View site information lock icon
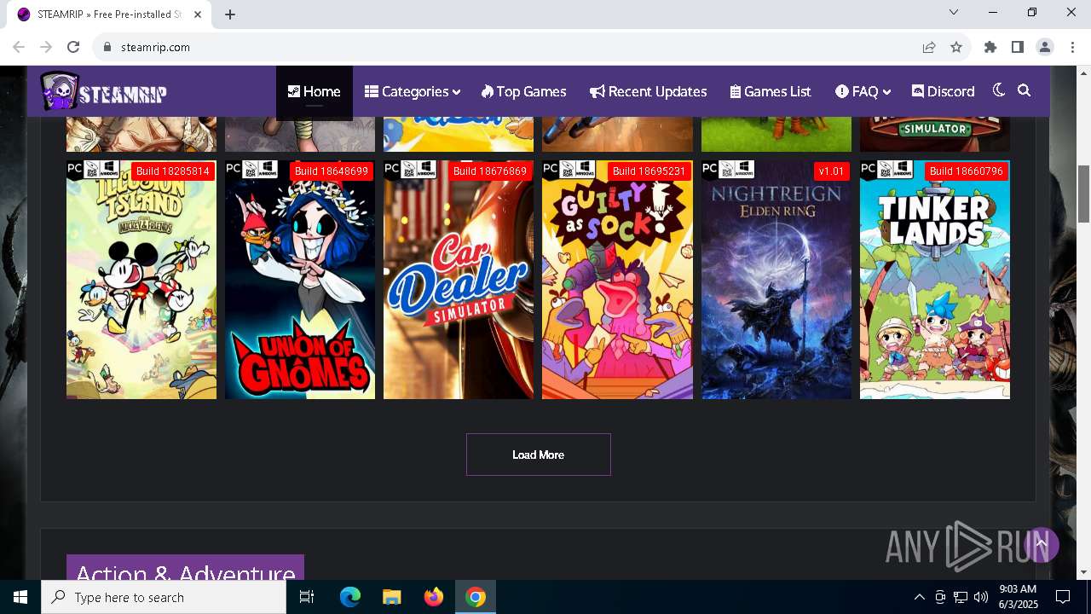The height and width of the screenshot is (614, 1091). (107, 47)
